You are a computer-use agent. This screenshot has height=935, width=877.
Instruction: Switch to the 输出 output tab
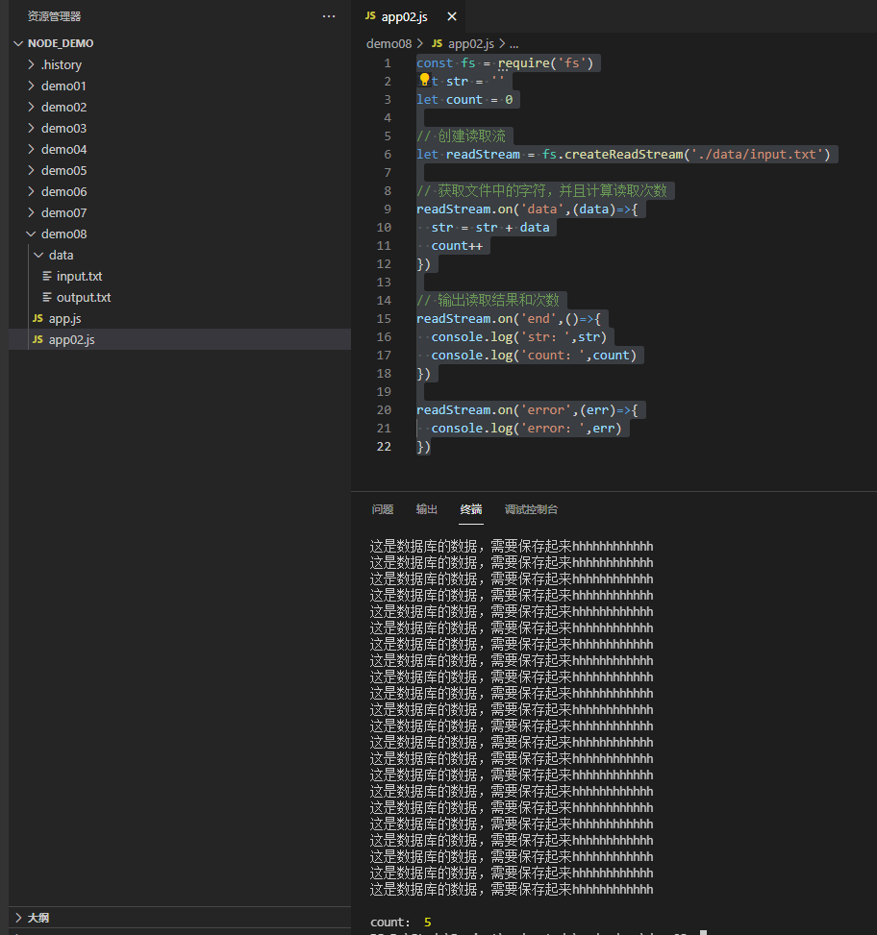coord(427,509)
